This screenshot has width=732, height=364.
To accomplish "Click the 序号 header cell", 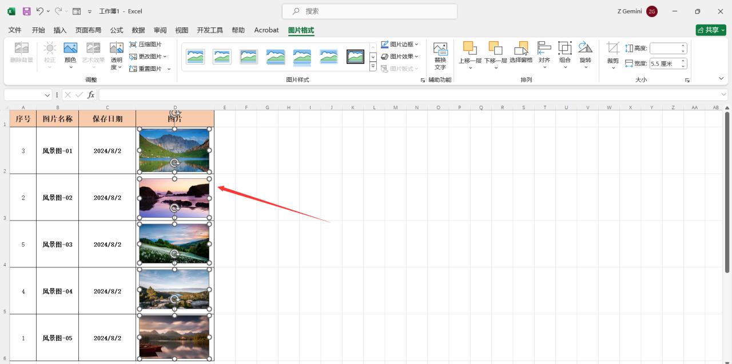I will [x=23, y=119].
